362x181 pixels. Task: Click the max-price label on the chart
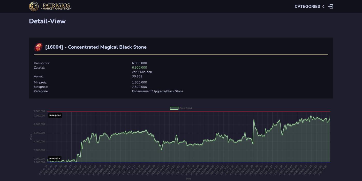click(55, 115)
